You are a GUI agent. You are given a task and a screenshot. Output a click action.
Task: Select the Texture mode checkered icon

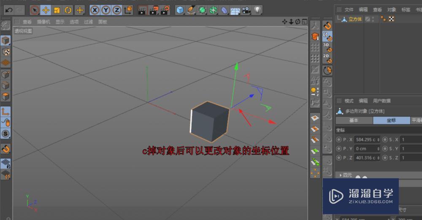pyautogui.click(x=5, y=52)
